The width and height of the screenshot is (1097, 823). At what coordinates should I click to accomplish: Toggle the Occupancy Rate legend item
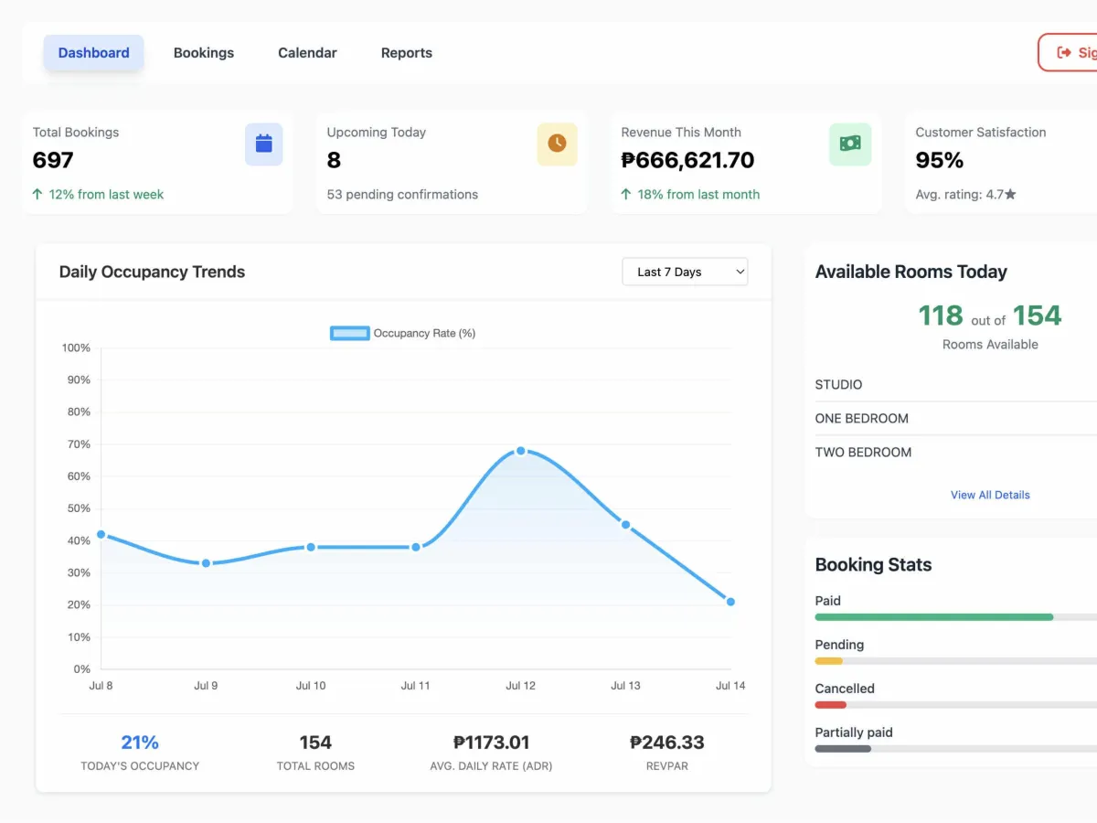(x=402, y=334)
